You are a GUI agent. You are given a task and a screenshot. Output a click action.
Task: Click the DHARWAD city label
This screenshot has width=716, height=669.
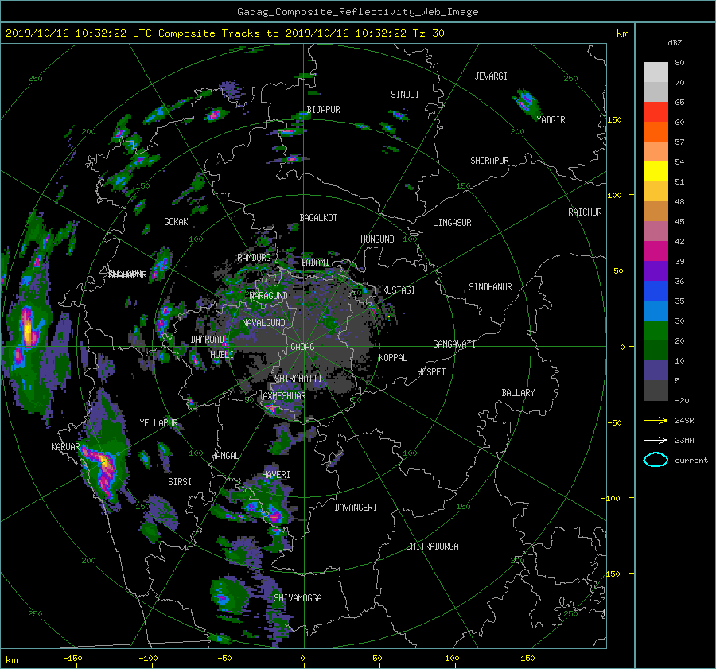click(x=208, y=340)
